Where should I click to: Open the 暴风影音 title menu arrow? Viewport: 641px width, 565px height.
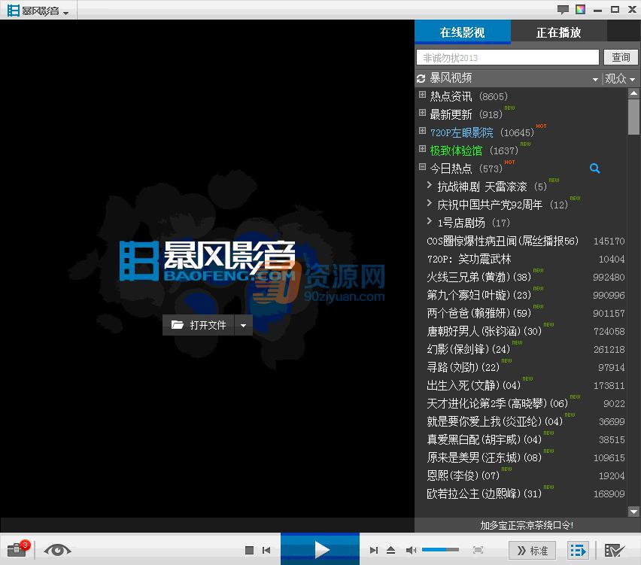coord(65,13)
